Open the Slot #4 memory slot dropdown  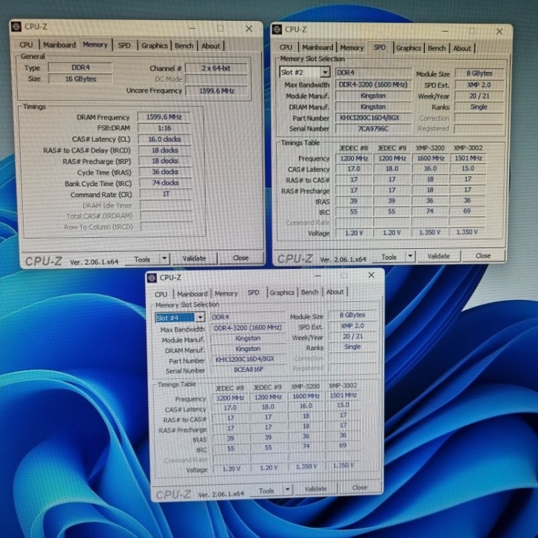tap(200, 317)
